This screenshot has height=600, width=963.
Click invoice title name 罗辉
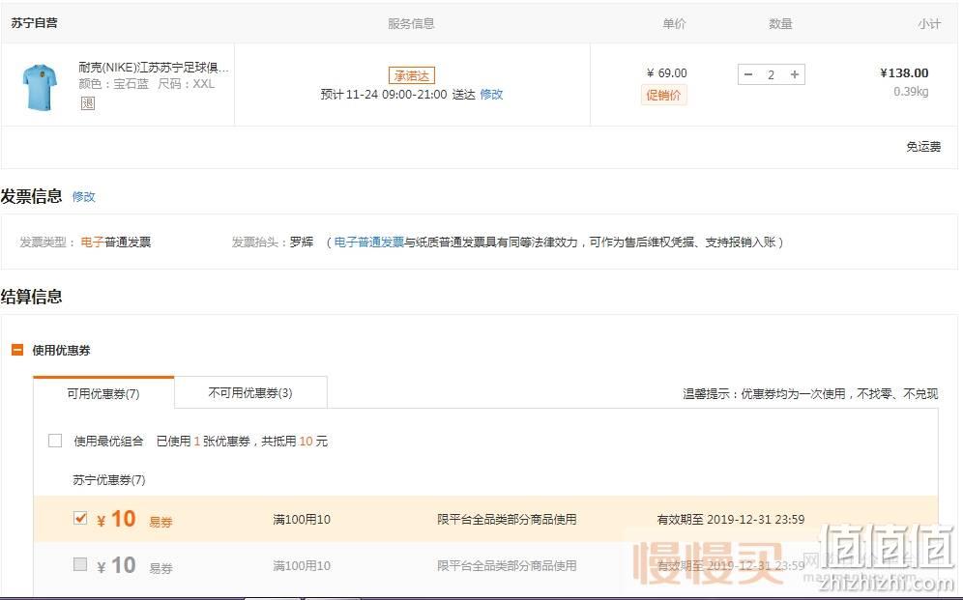[302, 243]
